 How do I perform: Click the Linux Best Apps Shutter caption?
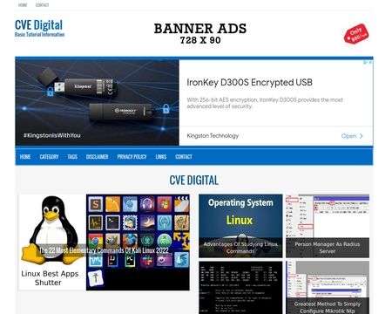tap(50, 278)
